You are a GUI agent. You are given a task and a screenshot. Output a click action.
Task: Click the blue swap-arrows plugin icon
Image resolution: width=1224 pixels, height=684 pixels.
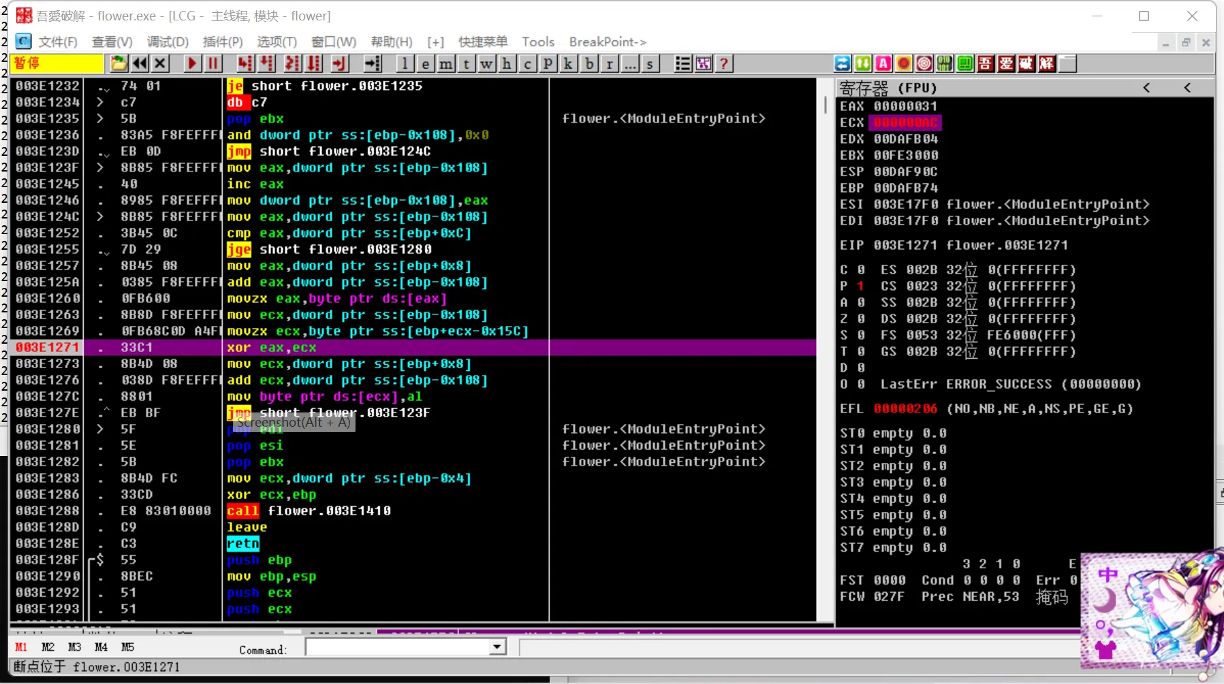click(843, 63)
